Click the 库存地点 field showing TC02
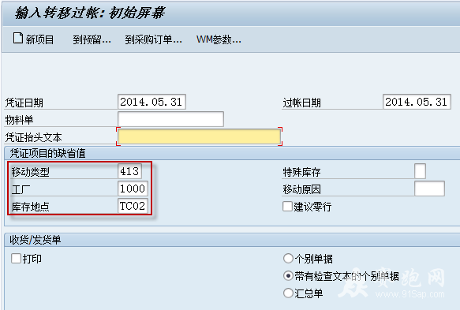Screen dimensions: 460x310 click(133, 206)
